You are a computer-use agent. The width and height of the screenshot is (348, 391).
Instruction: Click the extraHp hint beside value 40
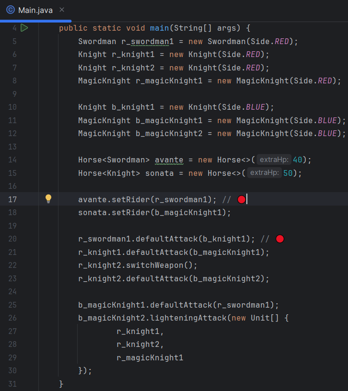click(x=274, y=160)
